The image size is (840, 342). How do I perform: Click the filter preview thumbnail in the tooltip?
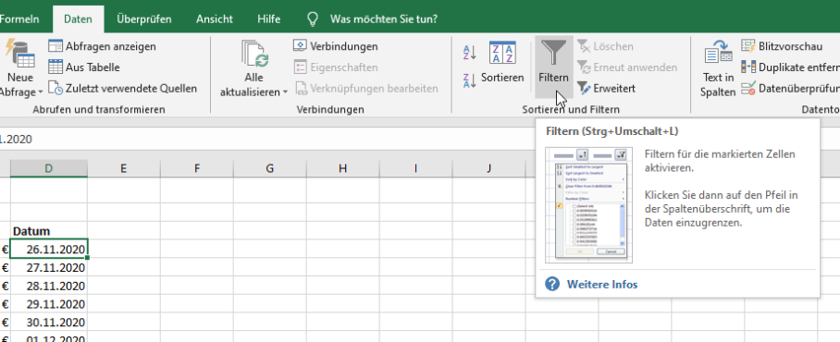point(589,205)
